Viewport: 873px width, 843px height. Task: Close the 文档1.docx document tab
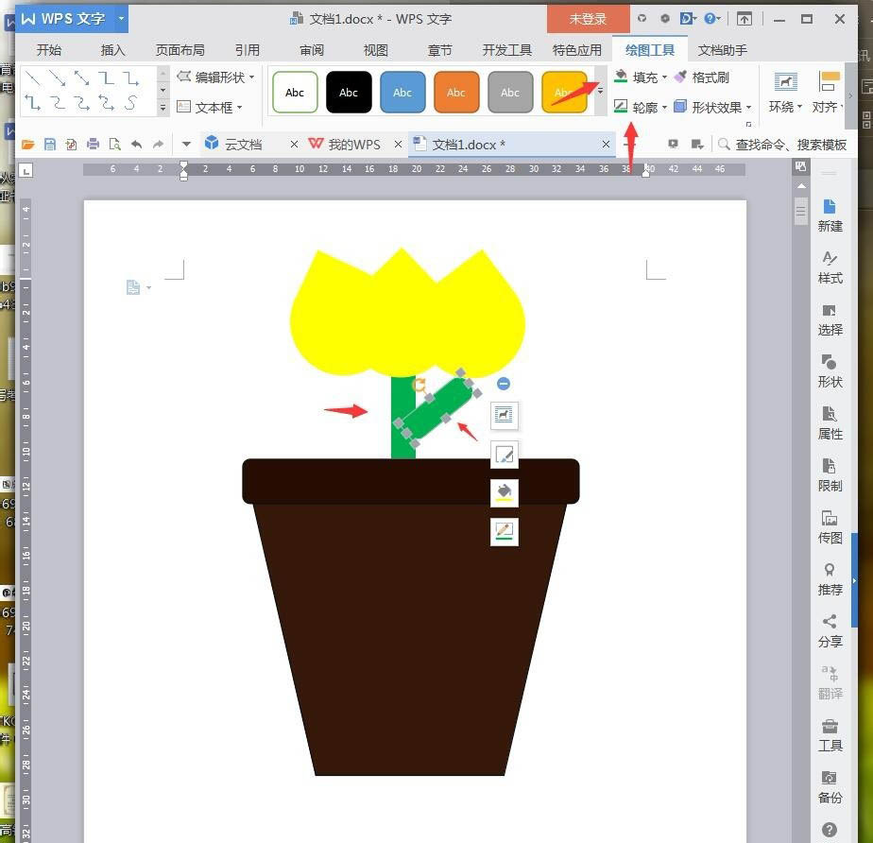[x=606, y=145]
